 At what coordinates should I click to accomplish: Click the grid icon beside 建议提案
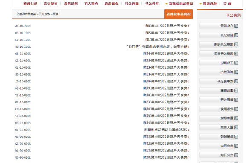236,90
